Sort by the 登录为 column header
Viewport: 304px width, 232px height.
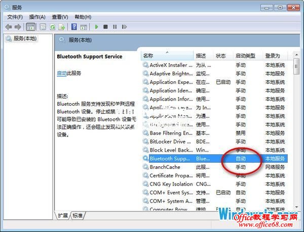(x=275, y=56)
